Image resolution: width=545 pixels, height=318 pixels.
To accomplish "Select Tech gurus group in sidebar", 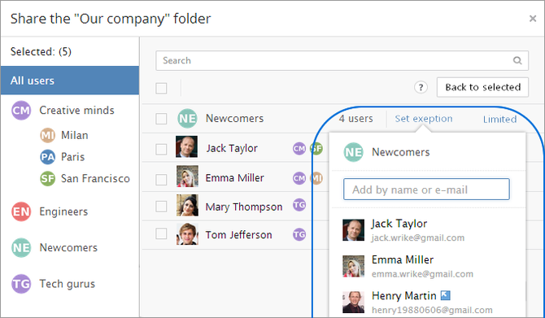I will click(67, 284).
